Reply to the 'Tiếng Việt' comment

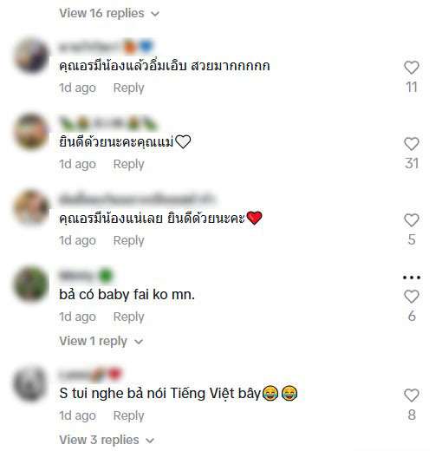click(128, 415)
